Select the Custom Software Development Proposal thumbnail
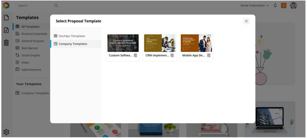The image size is (307, 138). click(x=123, y=43)
